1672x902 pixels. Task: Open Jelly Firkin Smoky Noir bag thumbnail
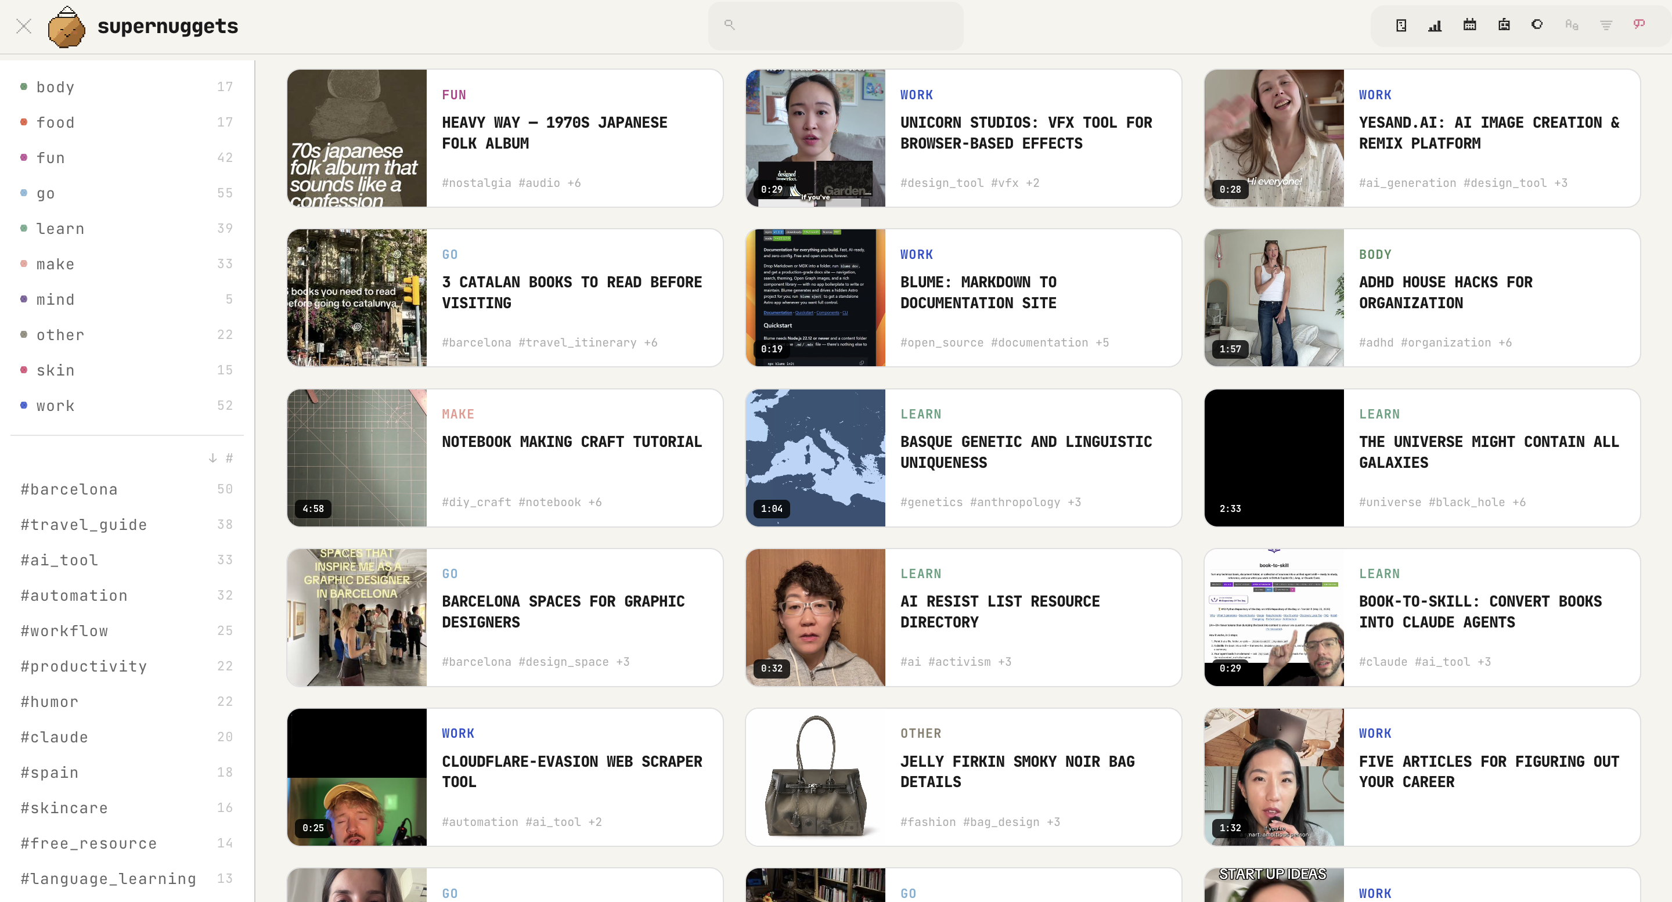815,777
